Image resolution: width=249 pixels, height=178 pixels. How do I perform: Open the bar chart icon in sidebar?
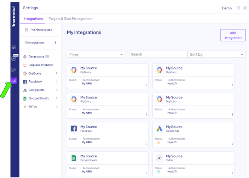tap(14, 70)
